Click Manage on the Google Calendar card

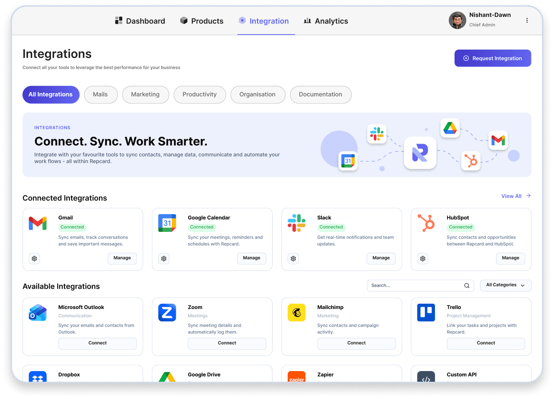click(x=252, y=258)
